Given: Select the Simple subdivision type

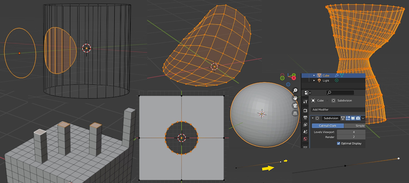Looking at the screenshot, I should coord(355,126).
